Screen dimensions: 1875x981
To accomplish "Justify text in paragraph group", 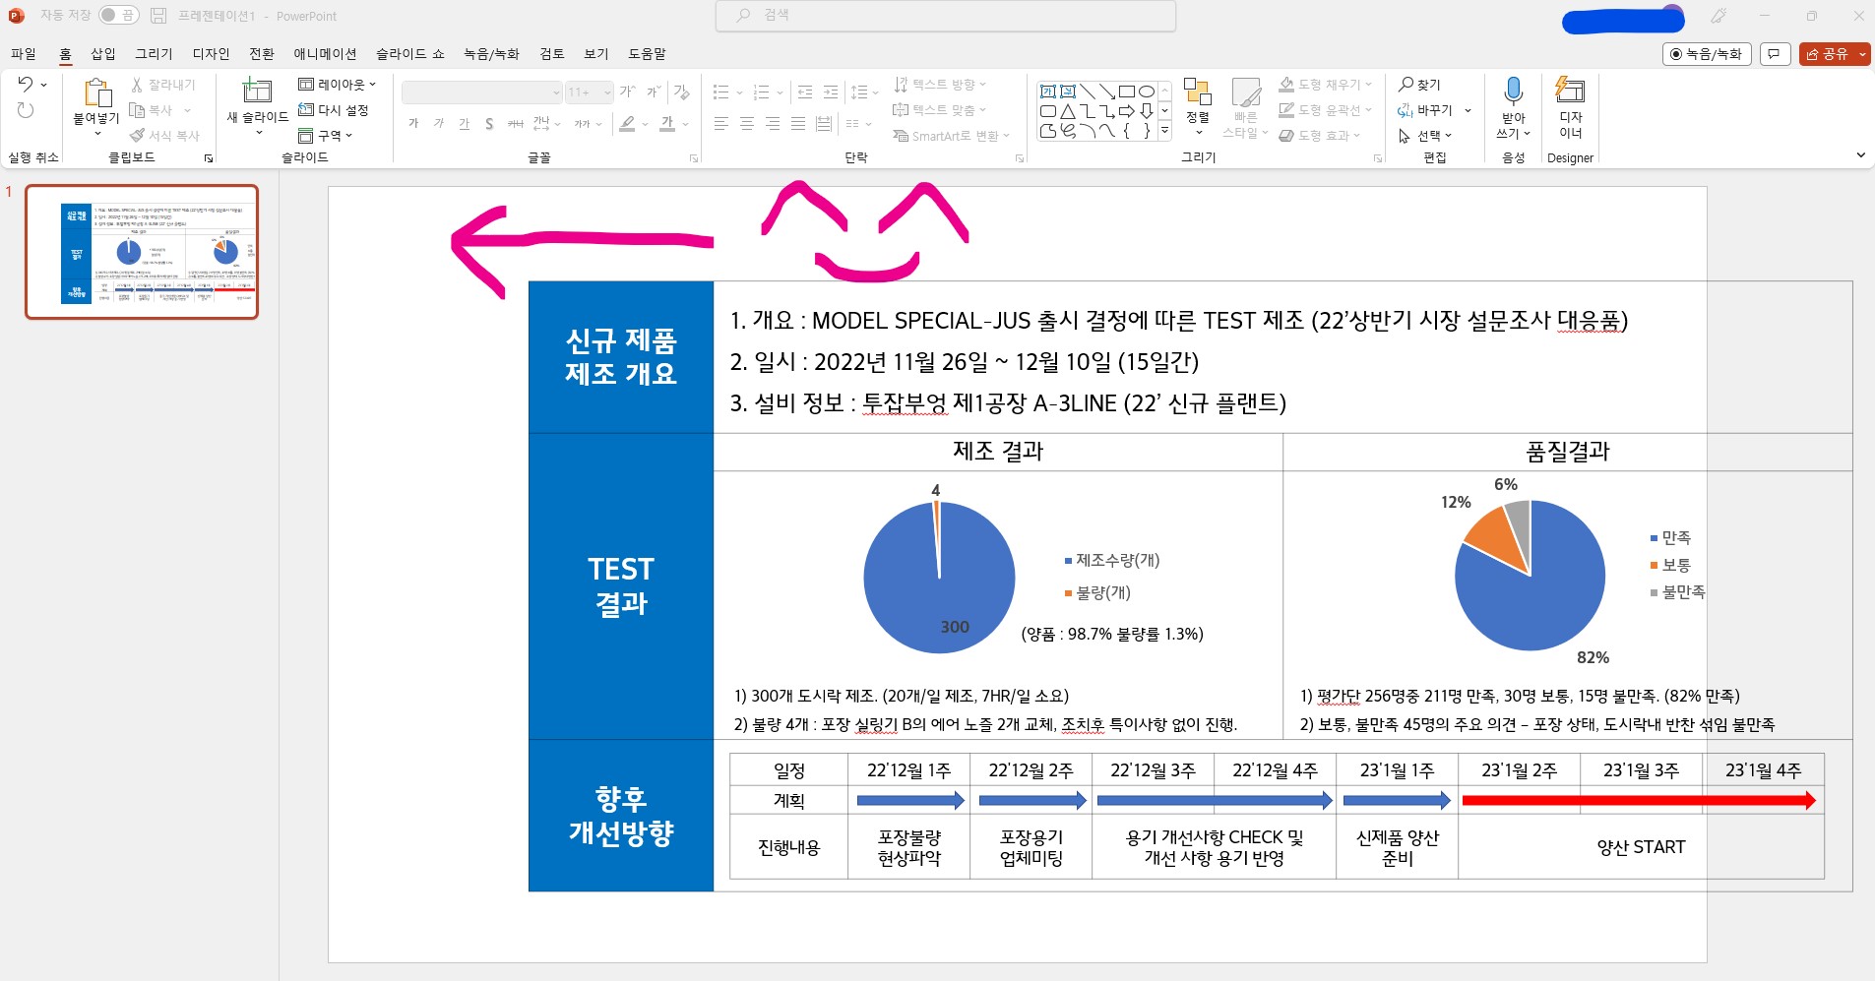I will click(798, 124).
